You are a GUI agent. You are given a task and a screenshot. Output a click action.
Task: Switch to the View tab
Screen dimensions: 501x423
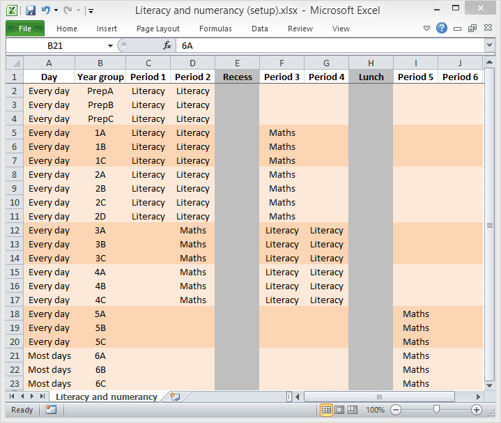coord(341,29)
